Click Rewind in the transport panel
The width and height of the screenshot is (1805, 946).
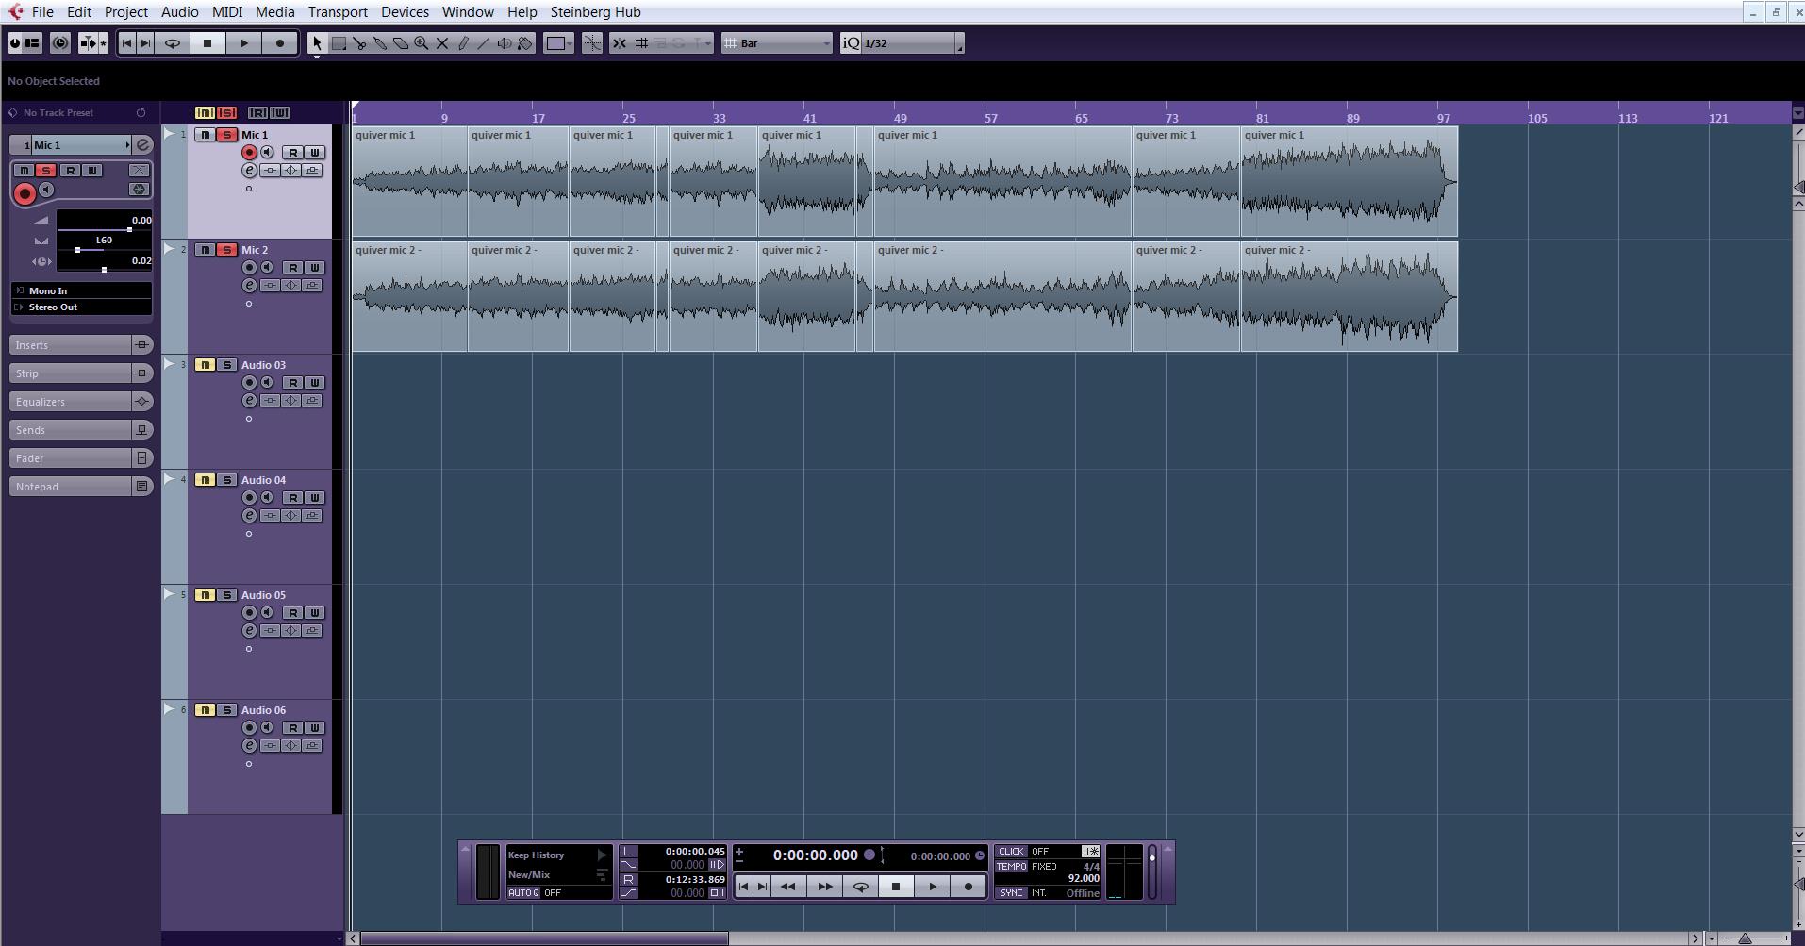788,887
